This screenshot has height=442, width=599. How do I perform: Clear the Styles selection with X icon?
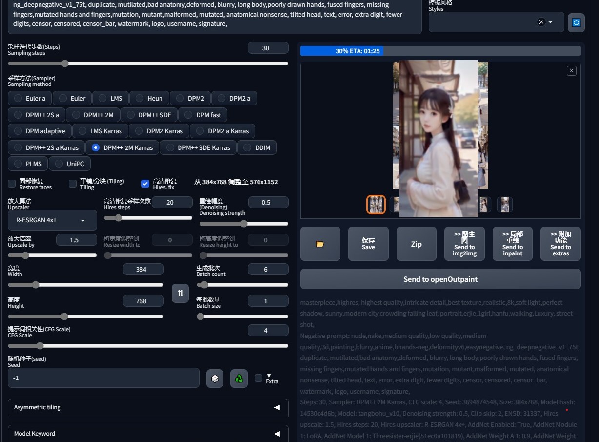click(541, 22)
